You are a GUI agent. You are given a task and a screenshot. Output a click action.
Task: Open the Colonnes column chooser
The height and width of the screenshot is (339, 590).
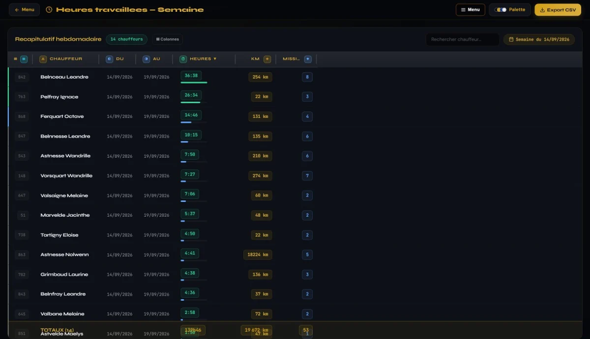tap(168, 39)
